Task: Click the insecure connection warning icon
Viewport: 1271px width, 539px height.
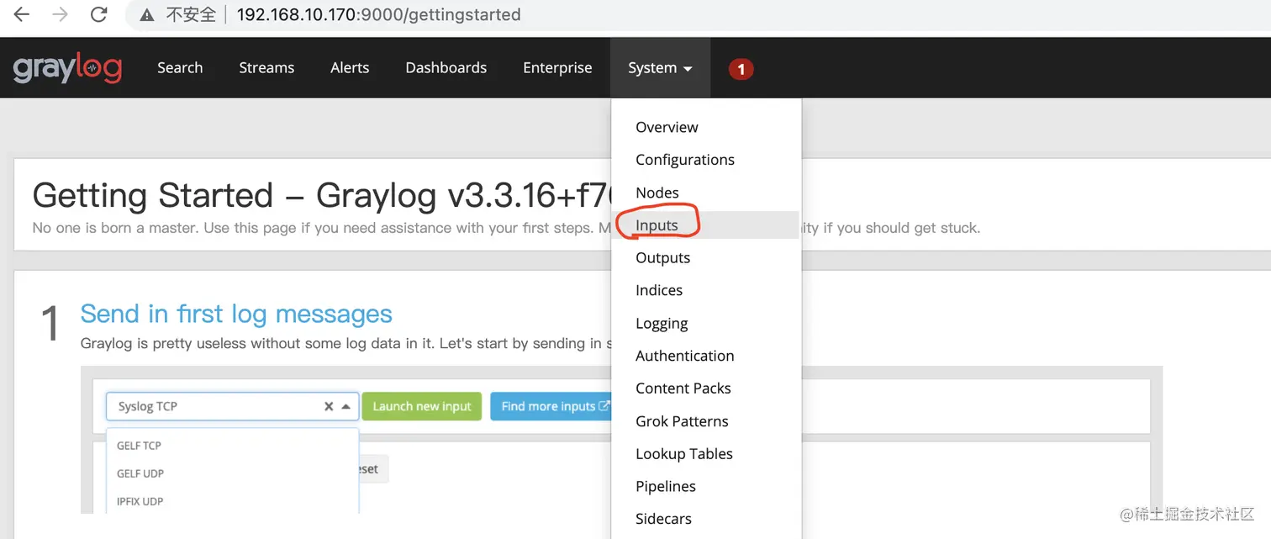Action: click(x=147, y=15)
